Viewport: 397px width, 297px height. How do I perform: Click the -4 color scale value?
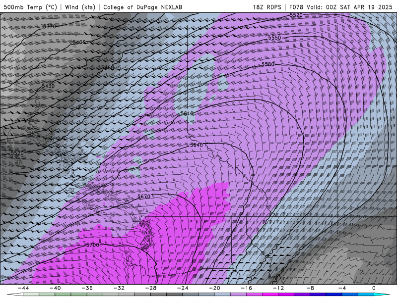(x=342, y=288)
